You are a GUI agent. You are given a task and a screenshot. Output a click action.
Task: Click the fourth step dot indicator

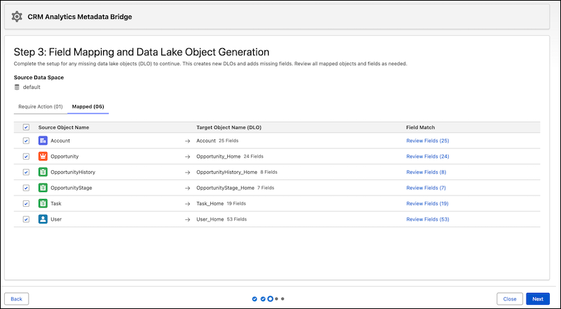point(276,299)
